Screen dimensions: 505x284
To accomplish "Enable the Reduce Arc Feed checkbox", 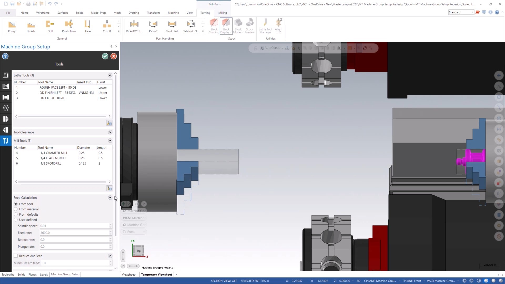I will 16,256.
